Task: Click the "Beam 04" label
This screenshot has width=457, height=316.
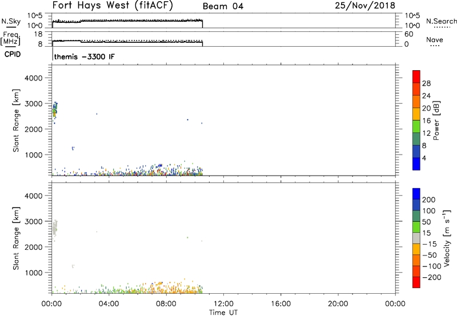Action: pos(223,6)
